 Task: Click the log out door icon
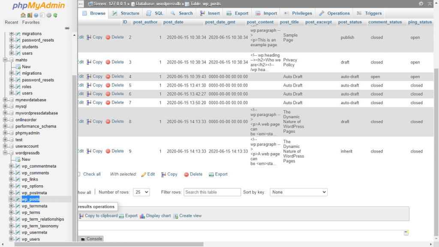pyautogui.click(x=30, y=15)
